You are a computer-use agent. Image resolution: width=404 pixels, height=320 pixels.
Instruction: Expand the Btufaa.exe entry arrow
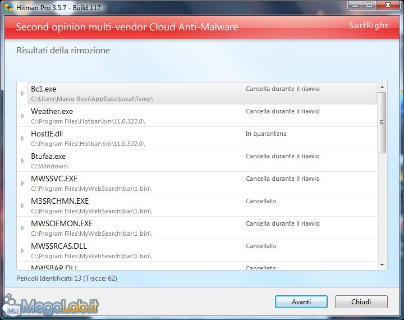pyautogui.click(x=22, y=161)
